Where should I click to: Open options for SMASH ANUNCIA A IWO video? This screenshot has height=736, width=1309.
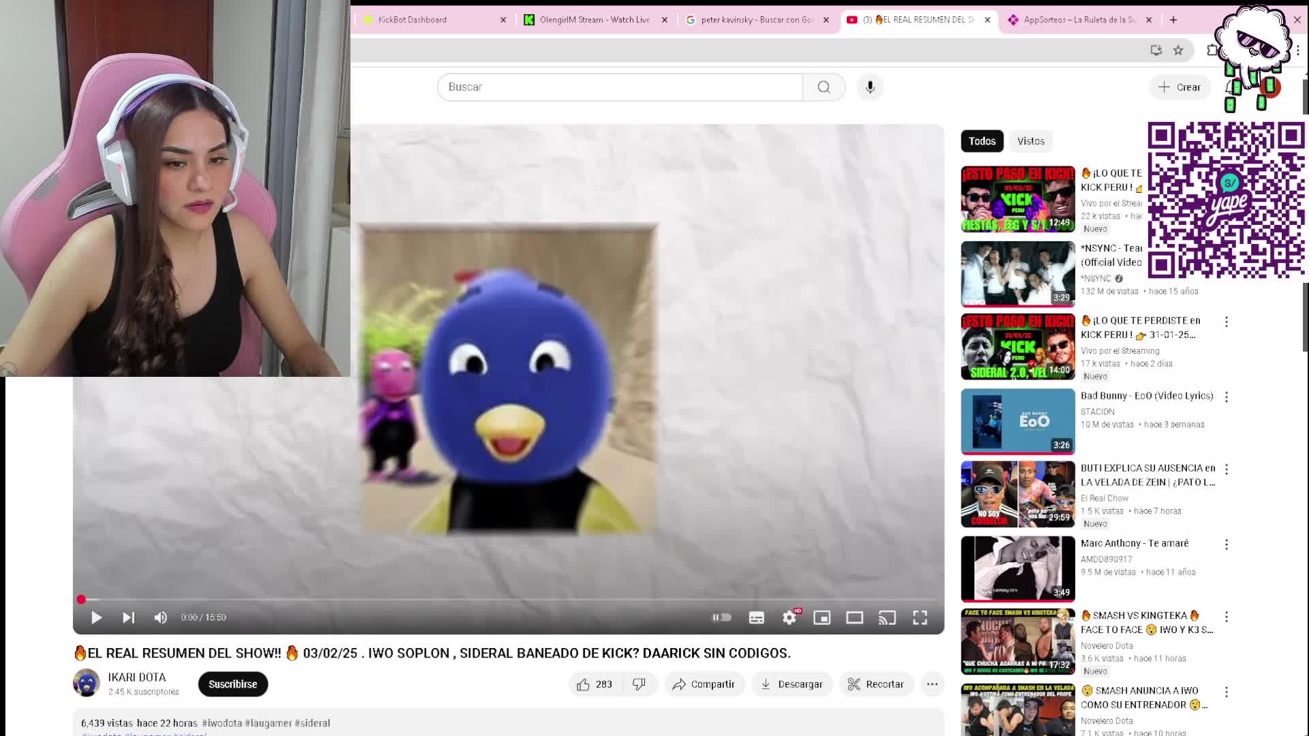pos(1227,692)
